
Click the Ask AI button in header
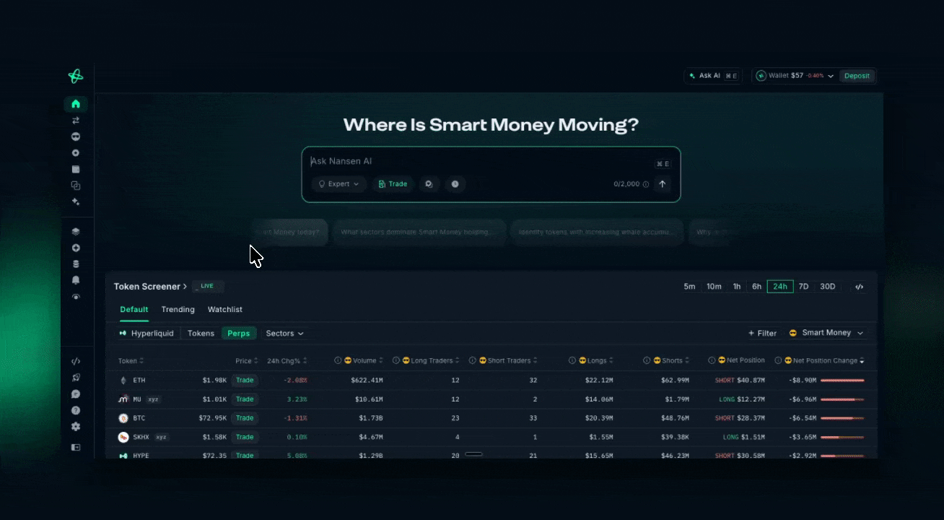[712, 76]
